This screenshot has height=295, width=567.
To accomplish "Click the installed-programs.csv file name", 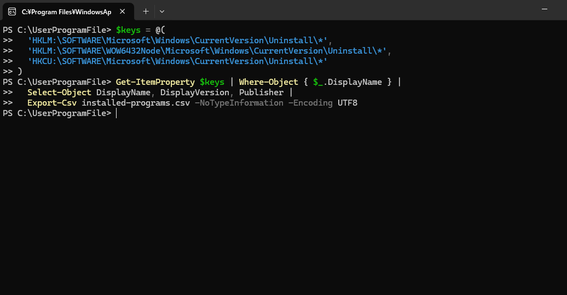I will click(x=136, y=103).
